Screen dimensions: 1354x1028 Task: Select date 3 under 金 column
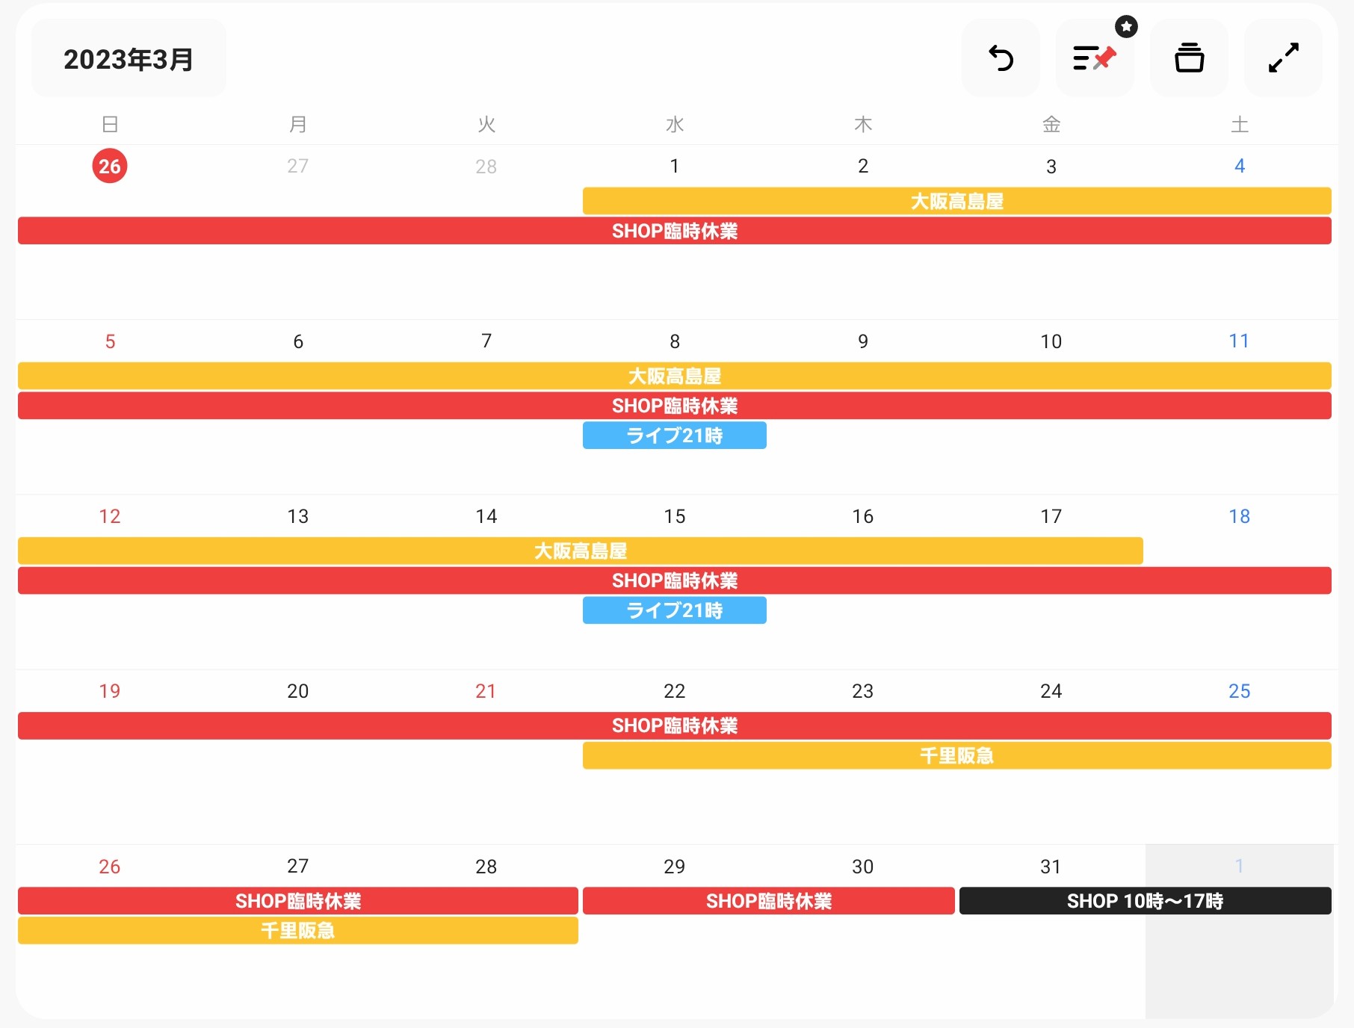point(1051,166)
